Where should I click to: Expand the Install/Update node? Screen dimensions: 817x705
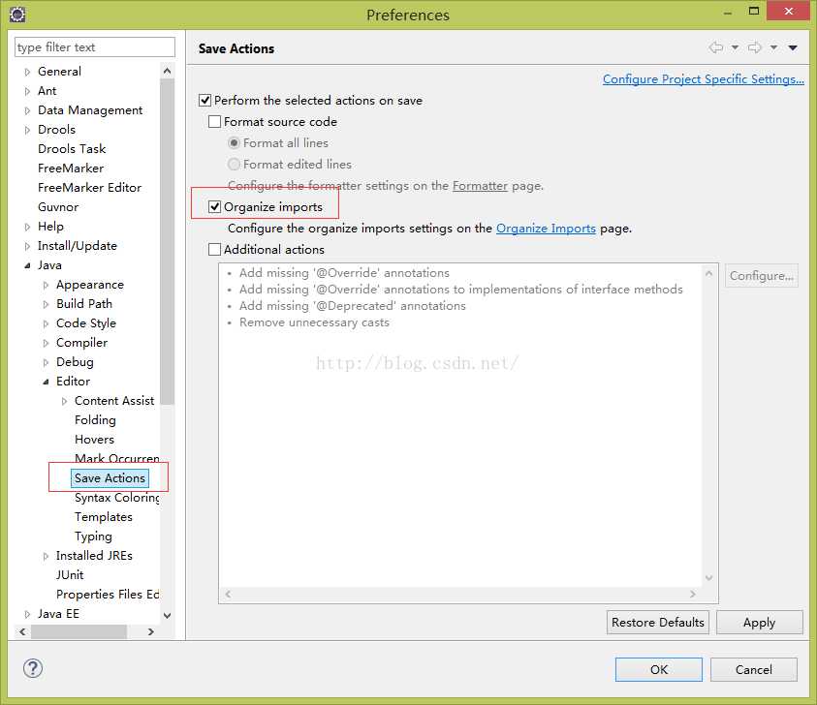[27, 246]
